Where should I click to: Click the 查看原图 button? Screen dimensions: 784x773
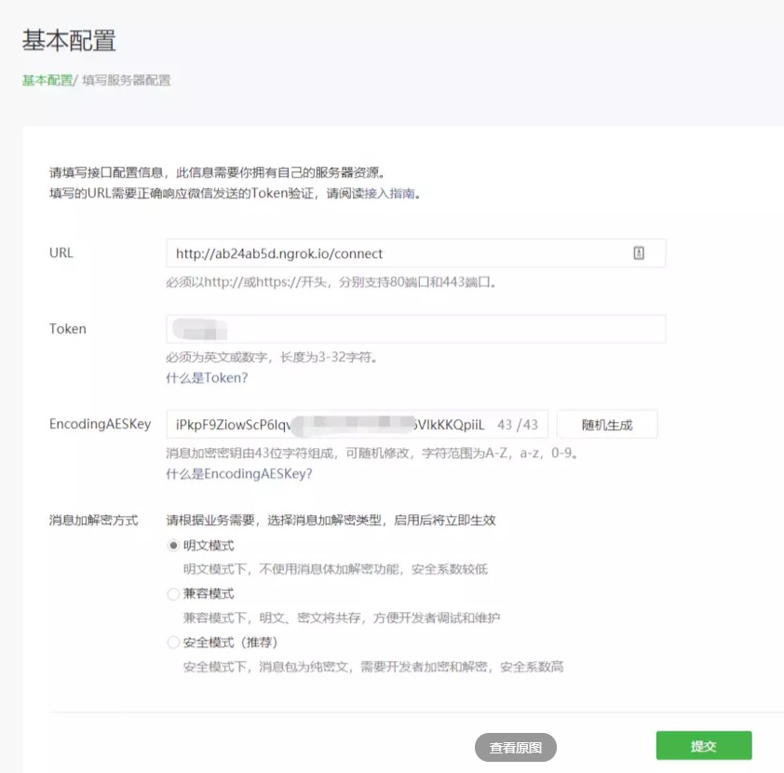516,748
